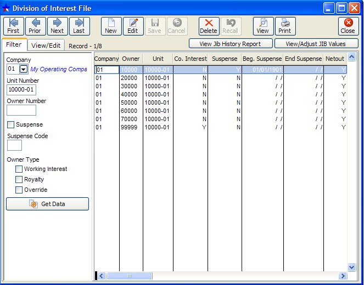Go to the First record
The image size is (364, 285).
13,26
